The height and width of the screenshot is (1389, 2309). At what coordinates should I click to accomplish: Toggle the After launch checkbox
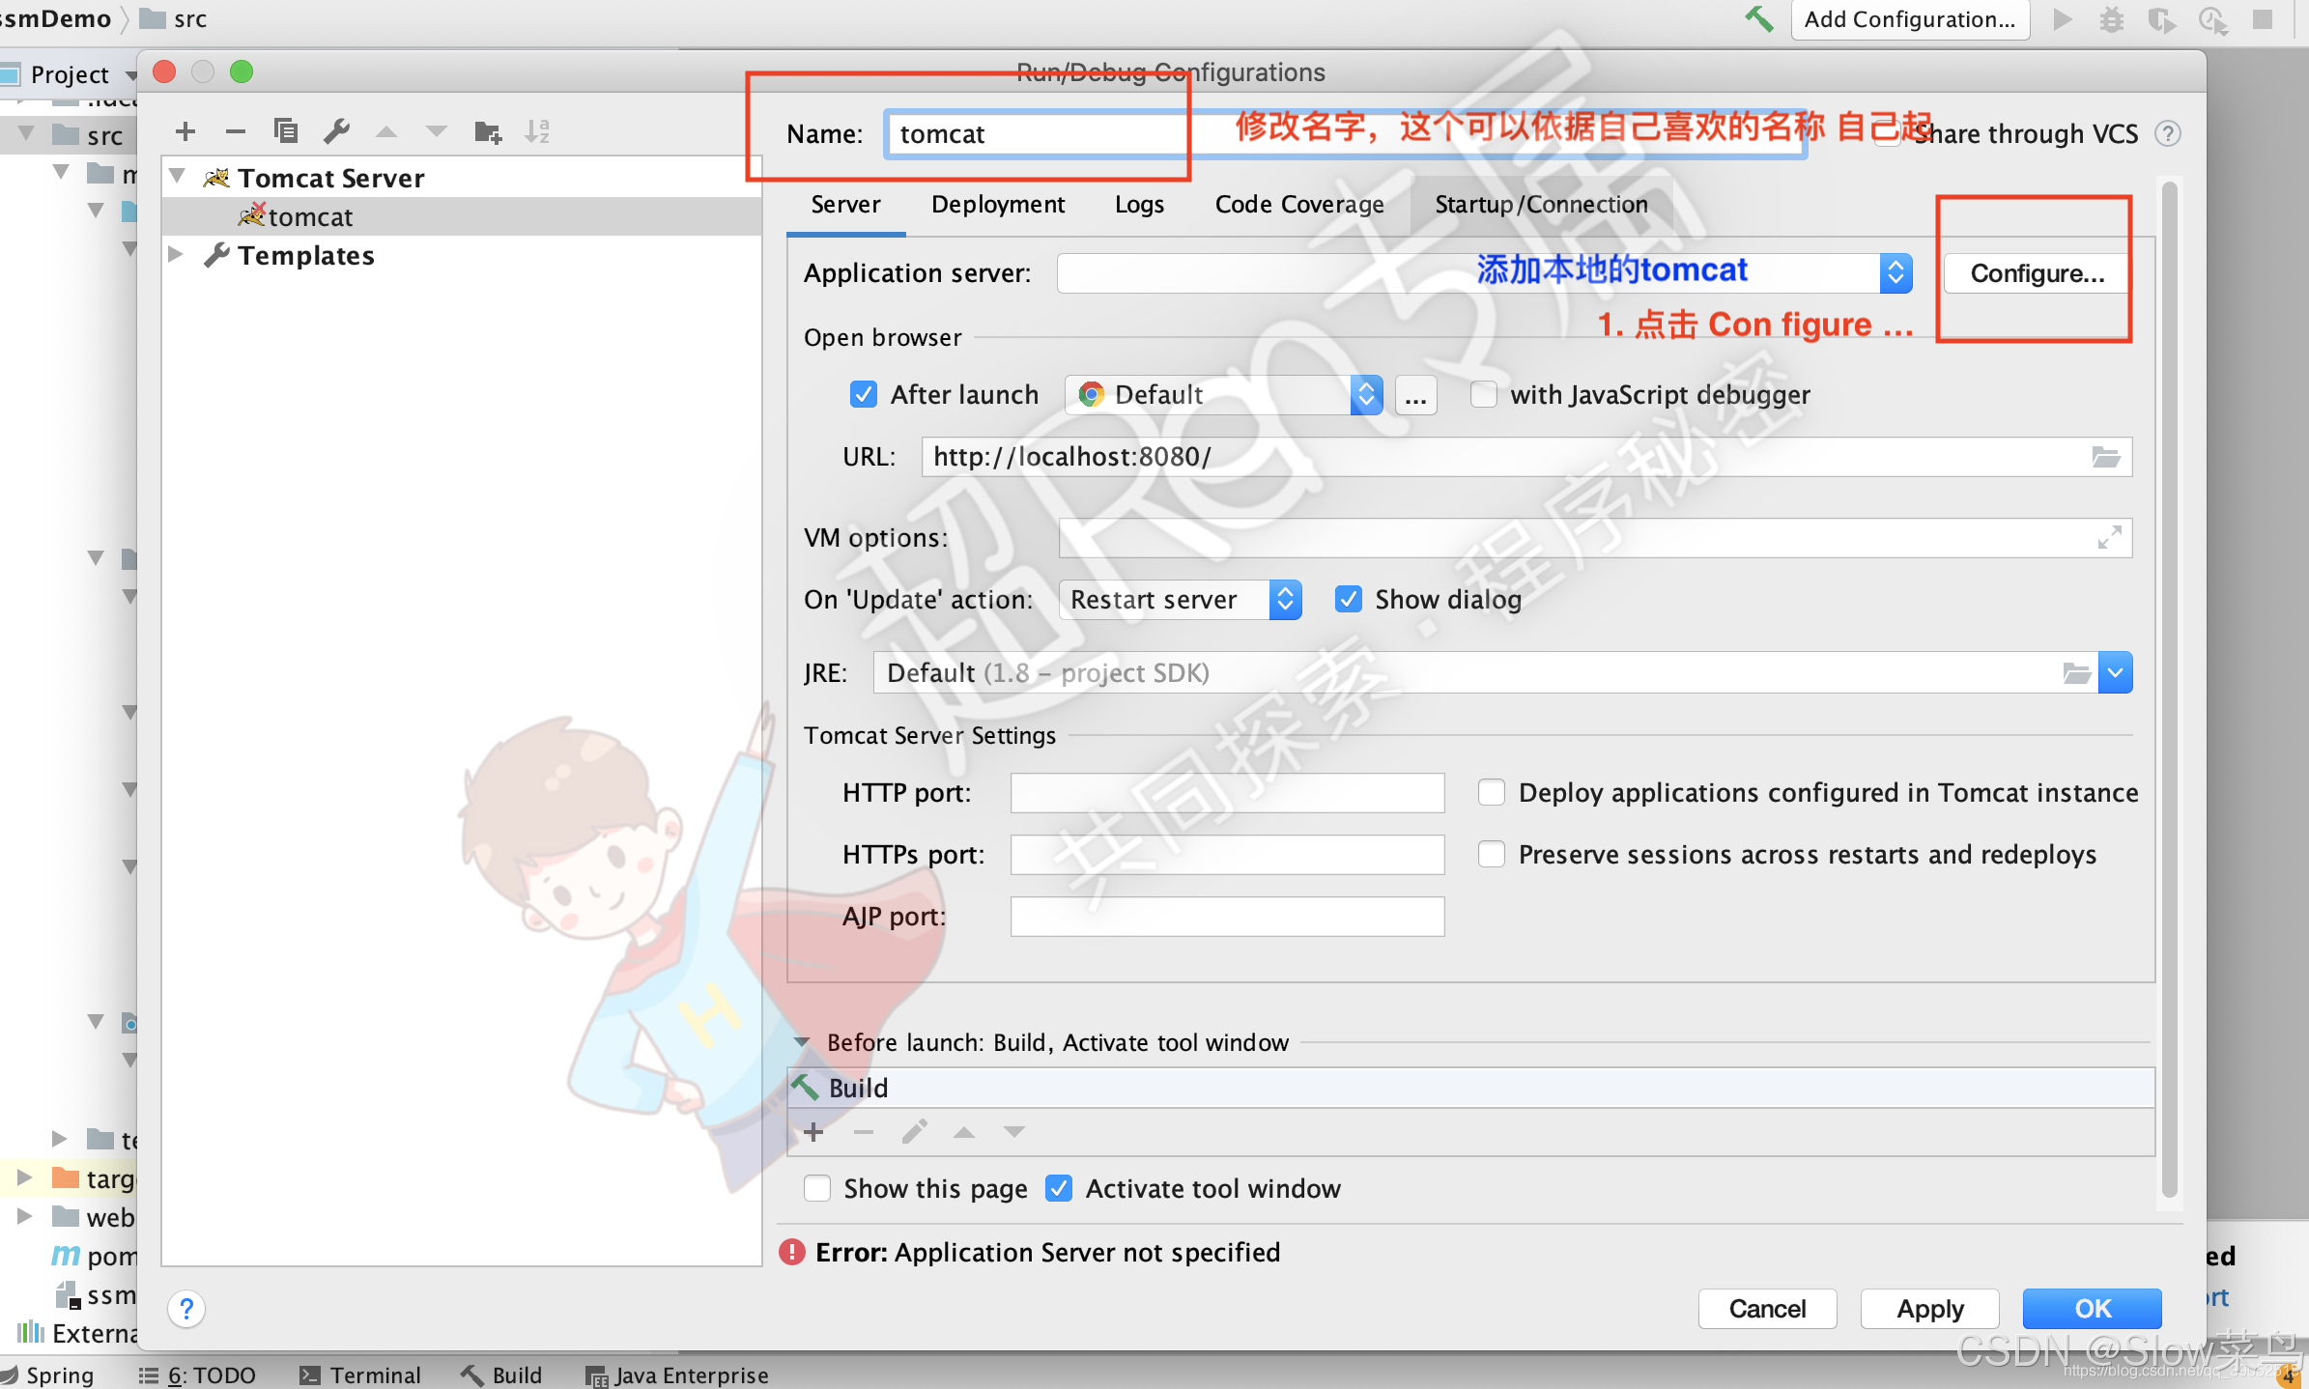(x=863, y=394)
